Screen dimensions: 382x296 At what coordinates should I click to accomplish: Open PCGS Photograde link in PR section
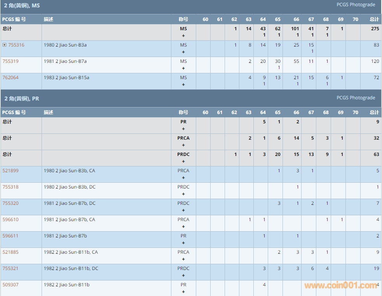356,98
